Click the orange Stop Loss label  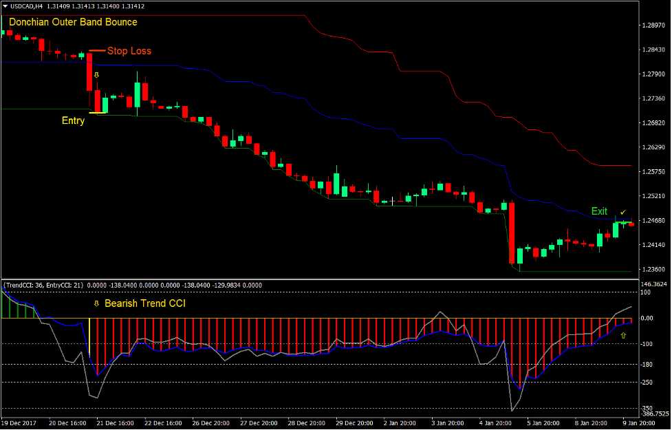click(x=129, y=51)
